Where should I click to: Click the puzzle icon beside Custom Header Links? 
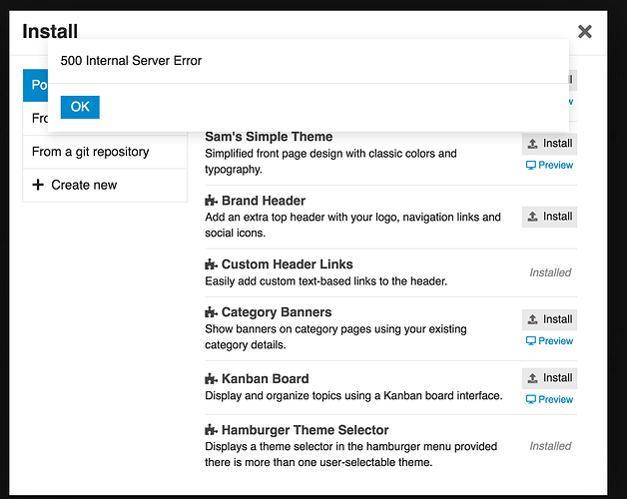point(211,263)
